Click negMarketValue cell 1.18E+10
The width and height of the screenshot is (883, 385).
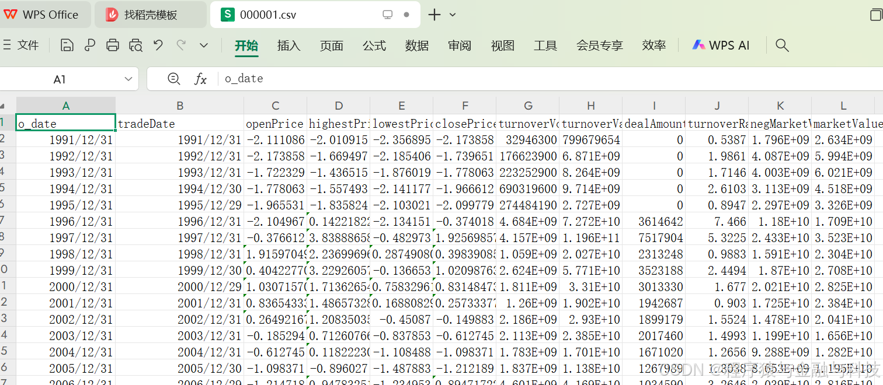point(780,222)
